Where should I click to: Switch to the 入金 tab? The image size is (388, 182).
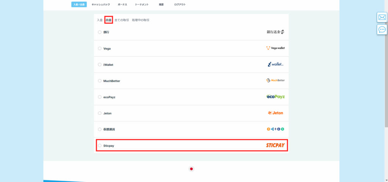100,20
